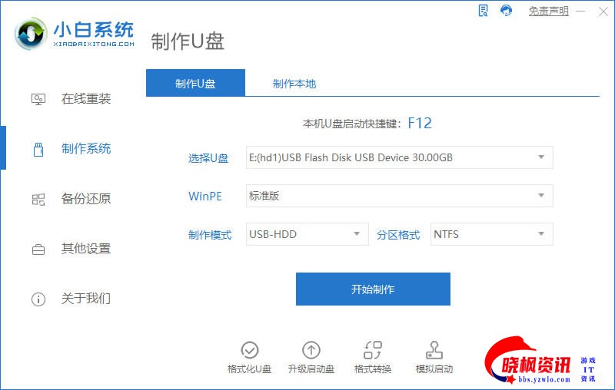Screen dimensions: 615x390
Task: Open 关于我们 info page
Action: click(71, 299)
